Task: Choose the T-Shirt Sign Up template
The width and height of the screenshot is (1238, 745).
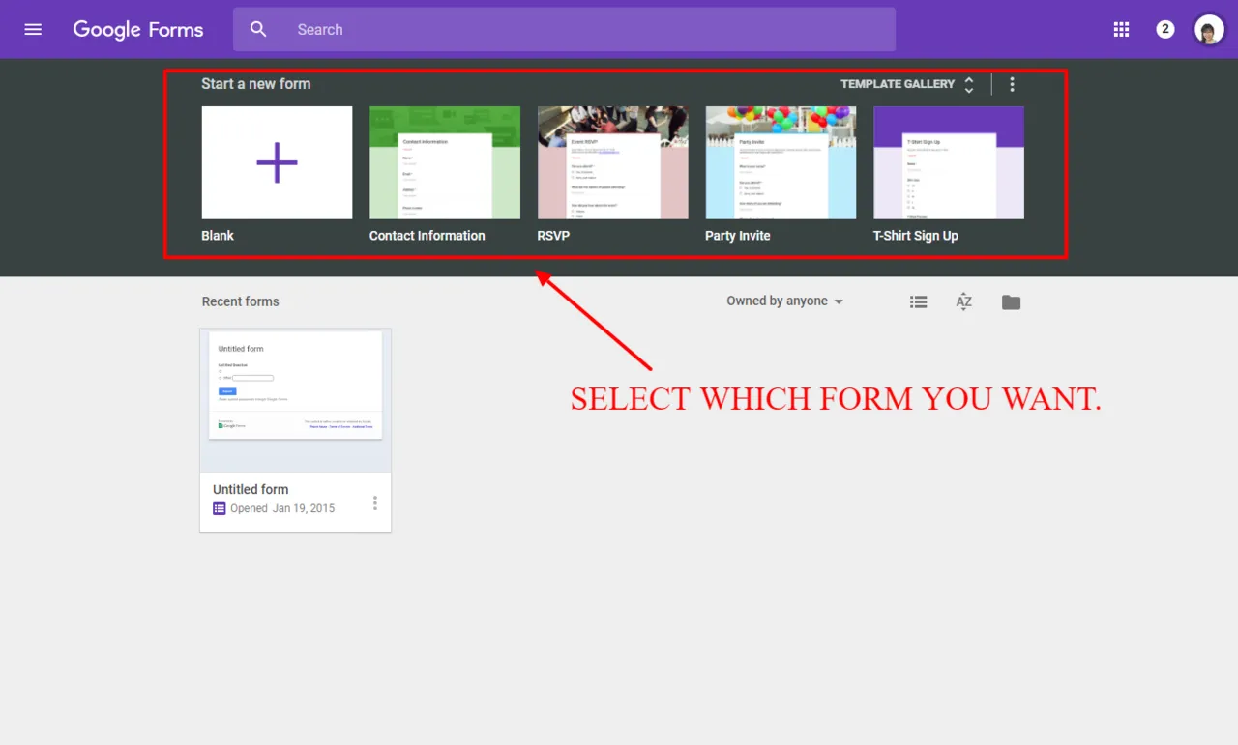Action: pyautogui.click(x=949, y=162)
